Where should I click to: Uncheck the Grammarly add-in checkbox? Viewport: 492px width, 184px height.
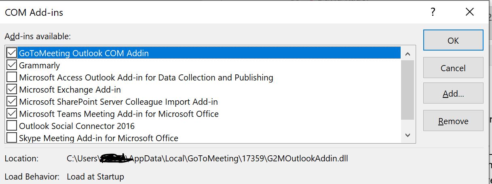pyautogui.click(x=12, y=65)
